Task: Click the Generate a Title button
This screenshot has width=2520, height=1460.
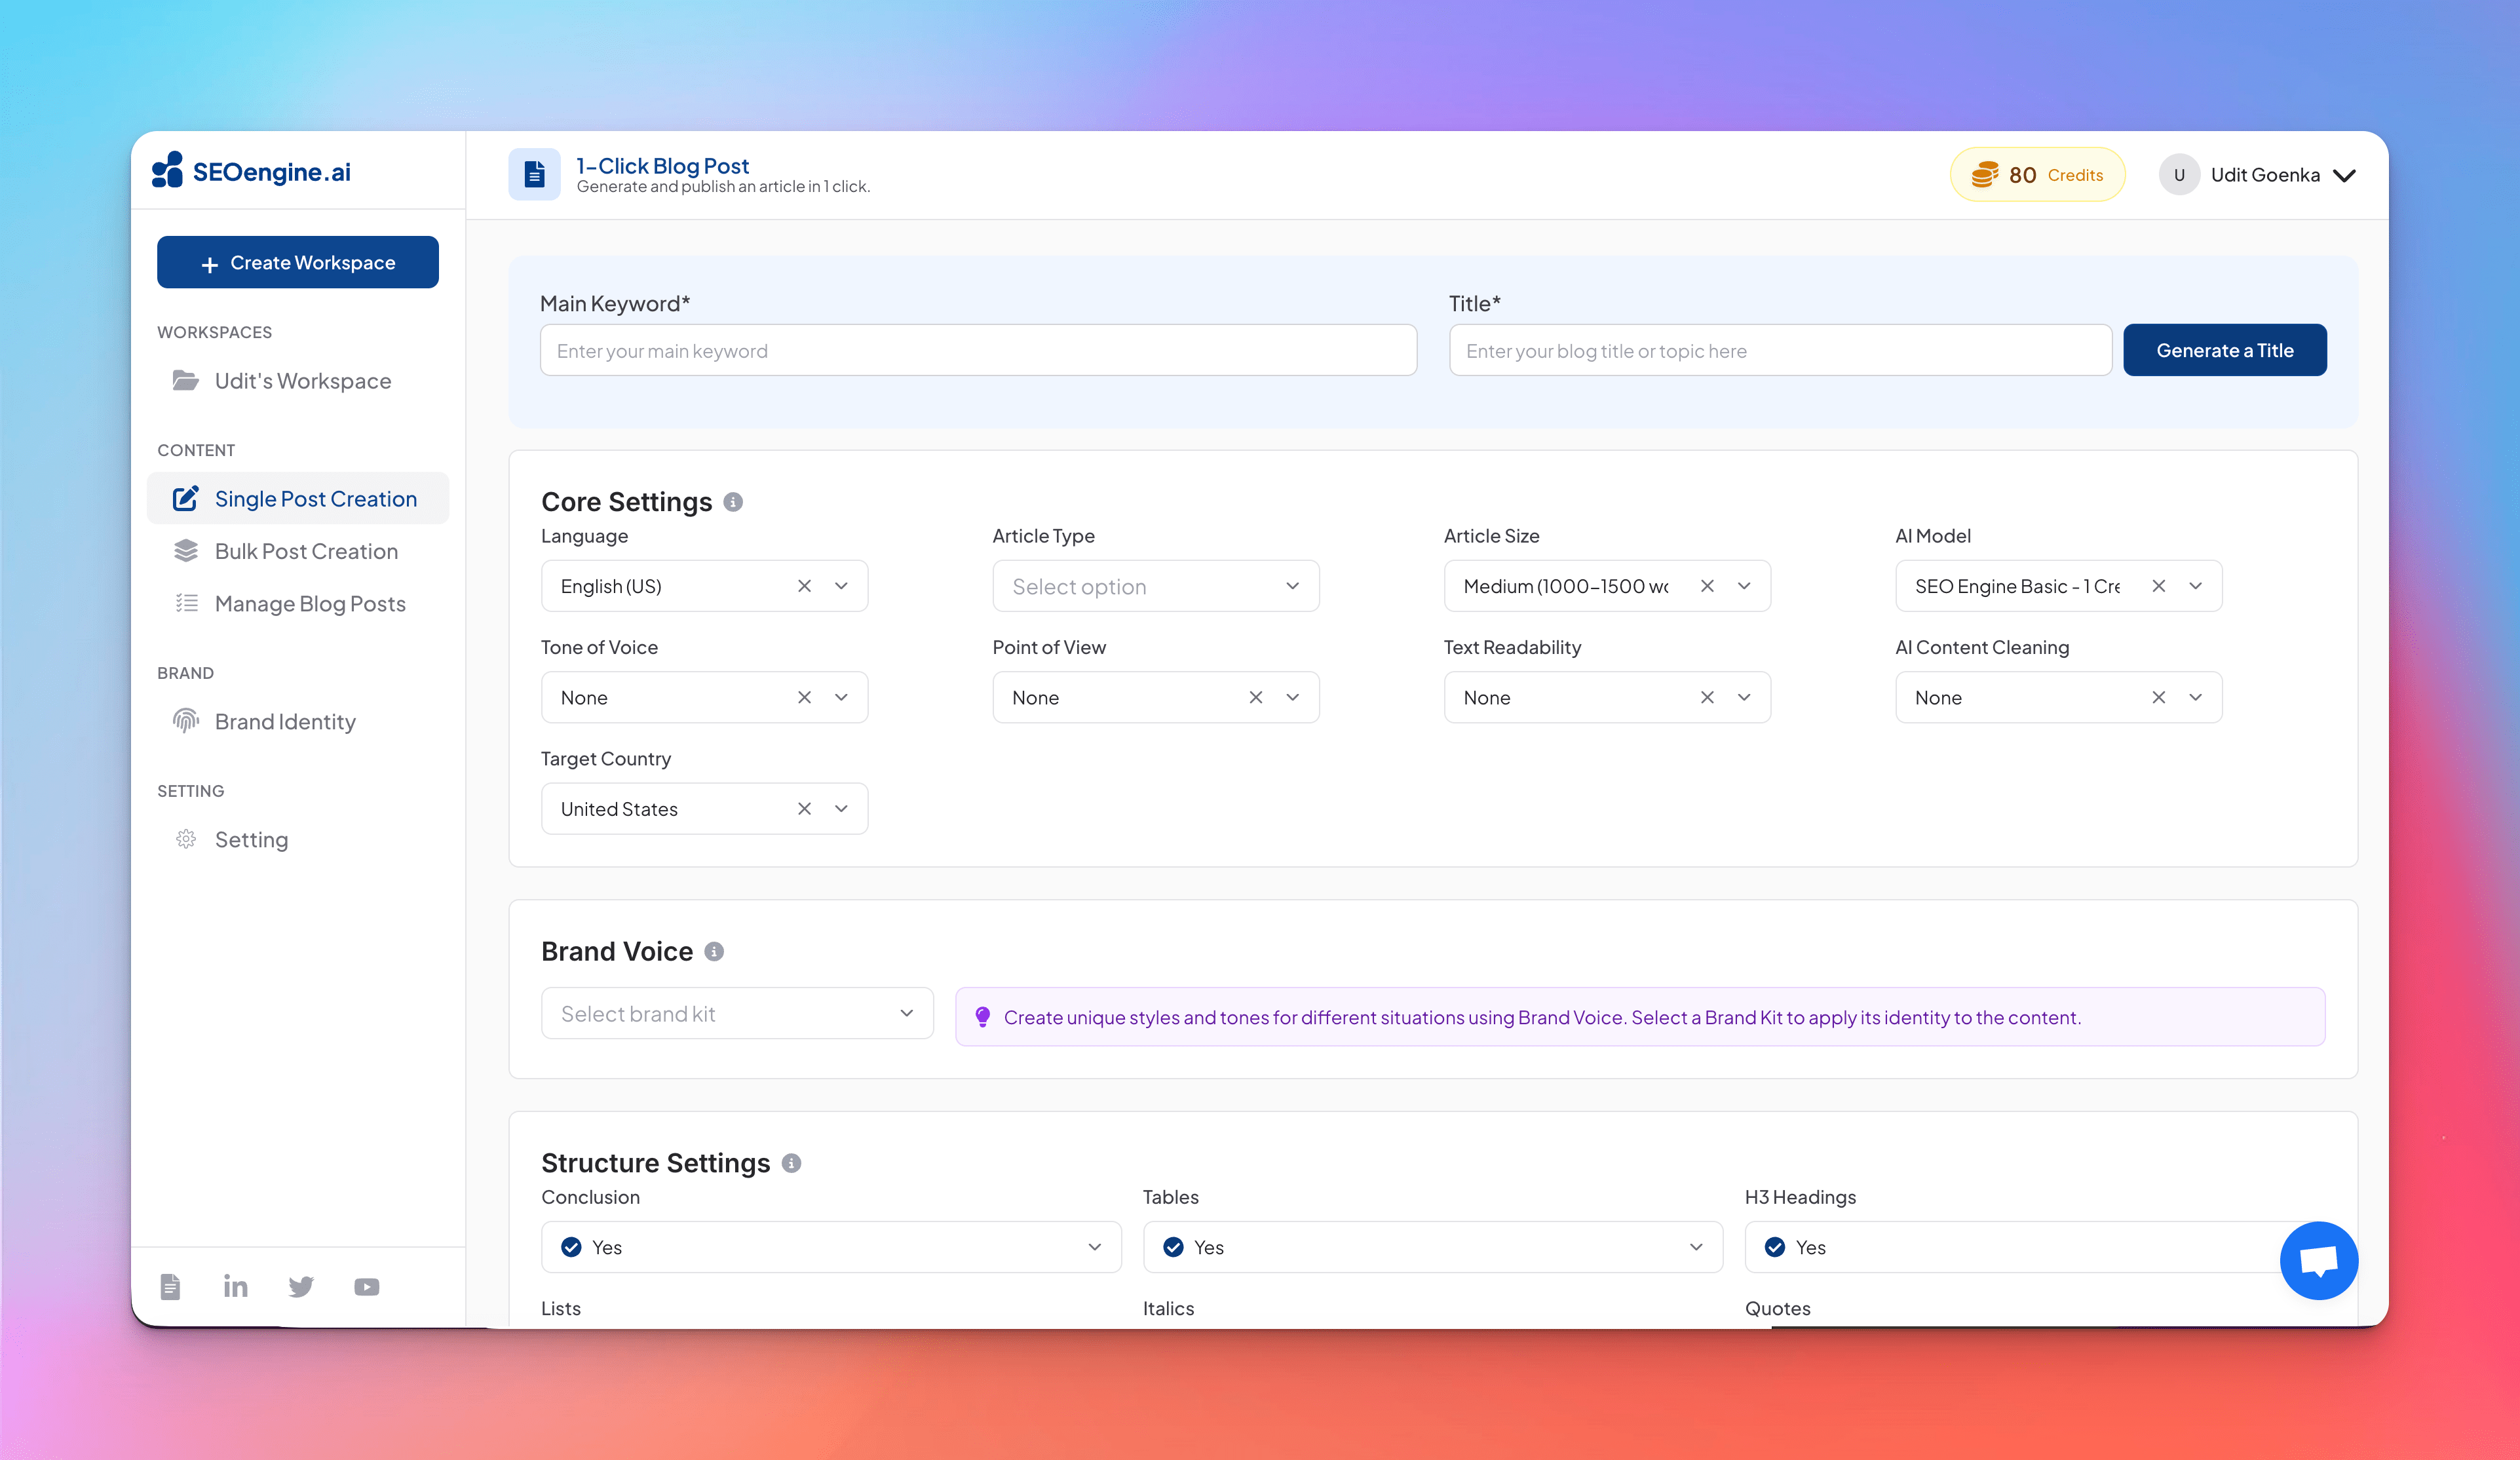Action: pyautogui.click(x=2225, y=350)
